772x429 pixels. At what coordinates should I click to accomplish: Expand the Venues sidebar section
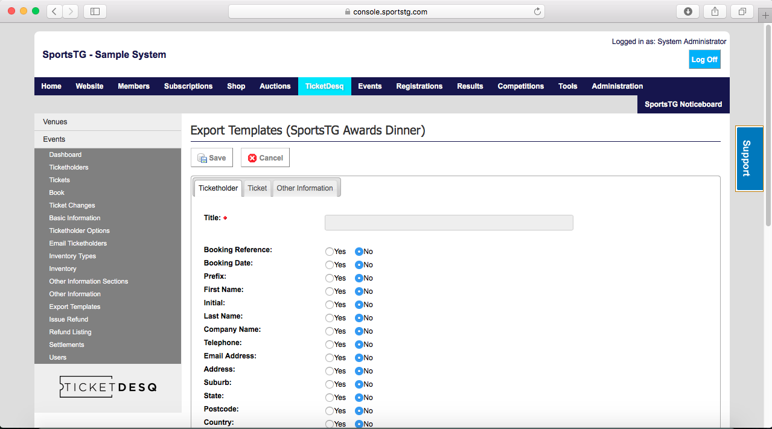(108, 122)
